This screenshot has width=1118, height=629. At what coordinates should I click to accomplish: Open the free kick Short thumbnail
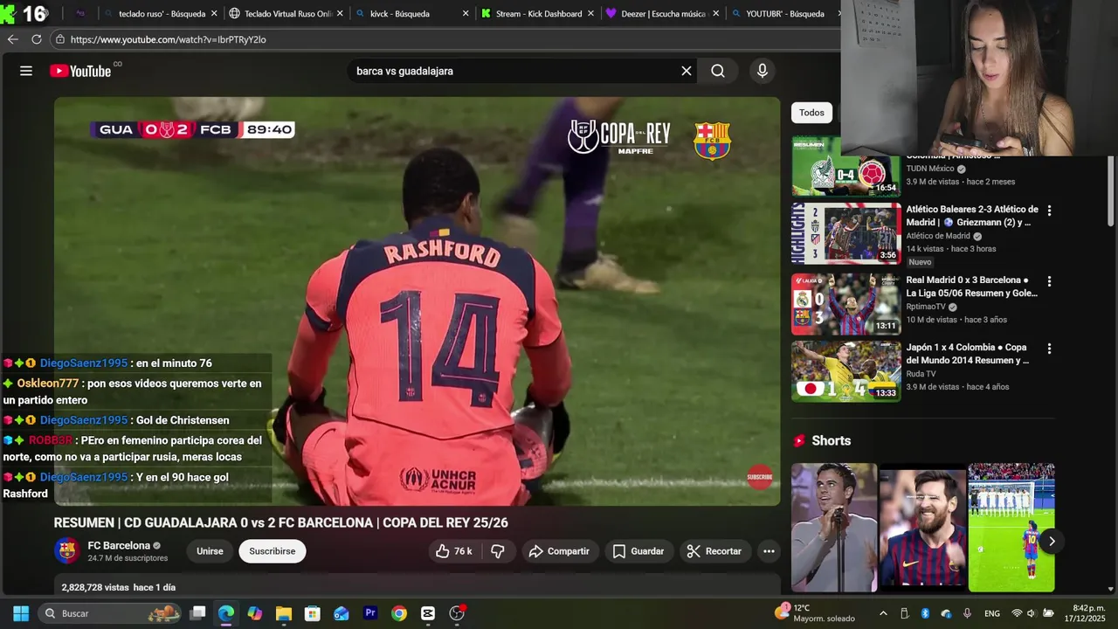1011,528
